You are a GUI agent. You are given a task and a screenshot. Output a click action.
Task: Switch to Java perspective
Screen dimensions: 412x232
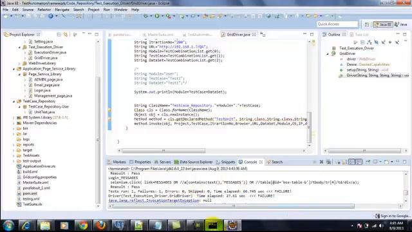[401, 24]
